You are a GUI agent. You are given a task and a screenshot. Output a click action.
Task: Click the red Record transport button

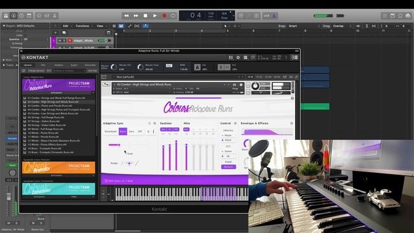(x=164, y=16)
